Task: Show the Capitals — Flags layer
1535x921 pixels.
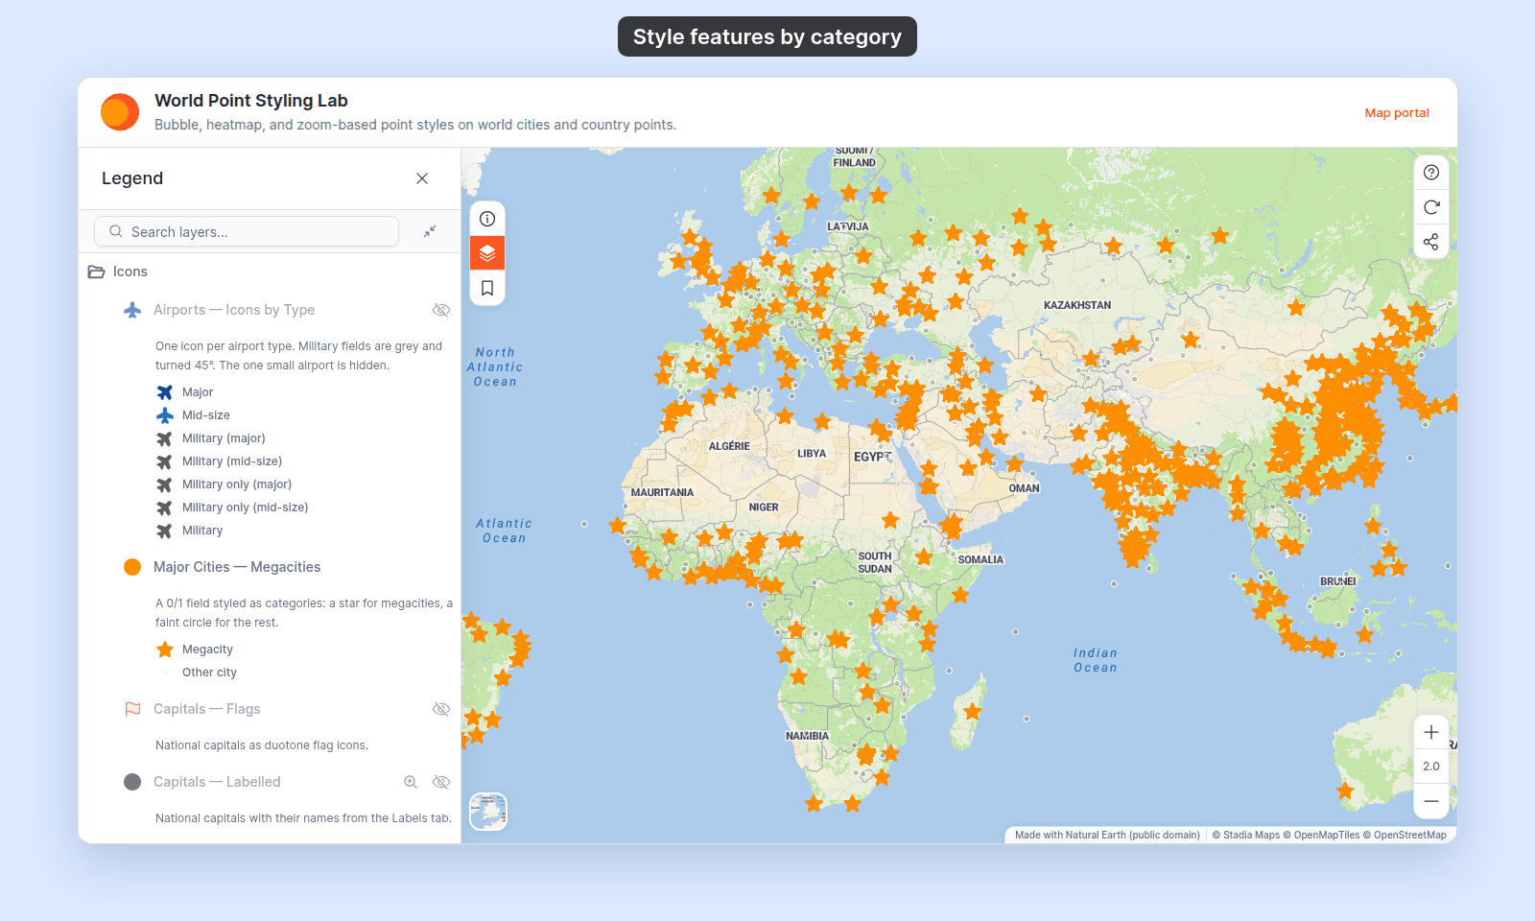Action: tap(441, 709)
